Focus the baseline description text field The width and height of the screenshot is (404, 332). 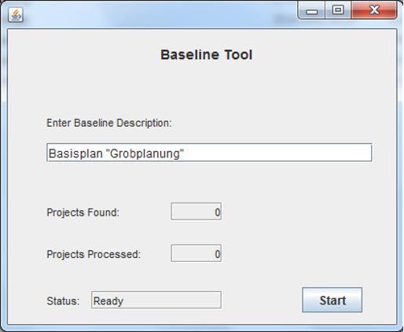(209, 153)
